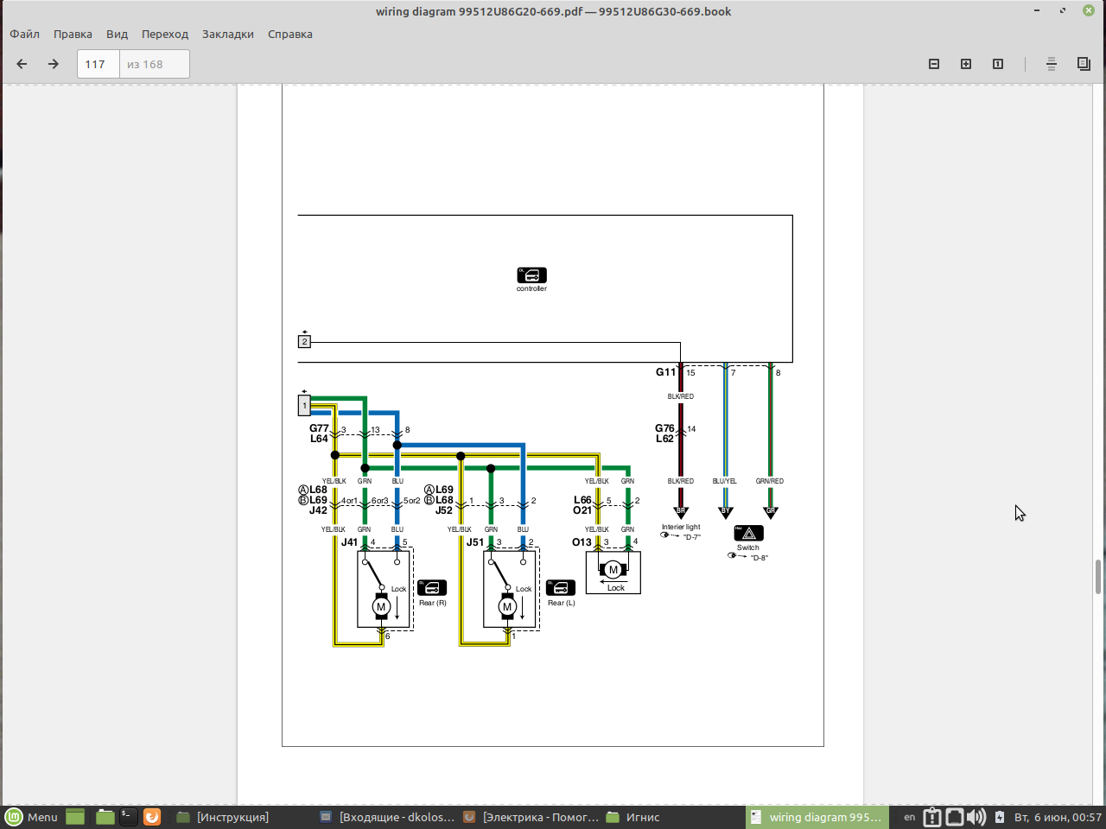
Task: Go to the previous page using the back arrow
Action: point(22,64)
